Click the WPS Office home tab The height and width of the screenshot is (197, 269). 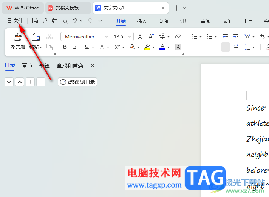click(23, 8)
